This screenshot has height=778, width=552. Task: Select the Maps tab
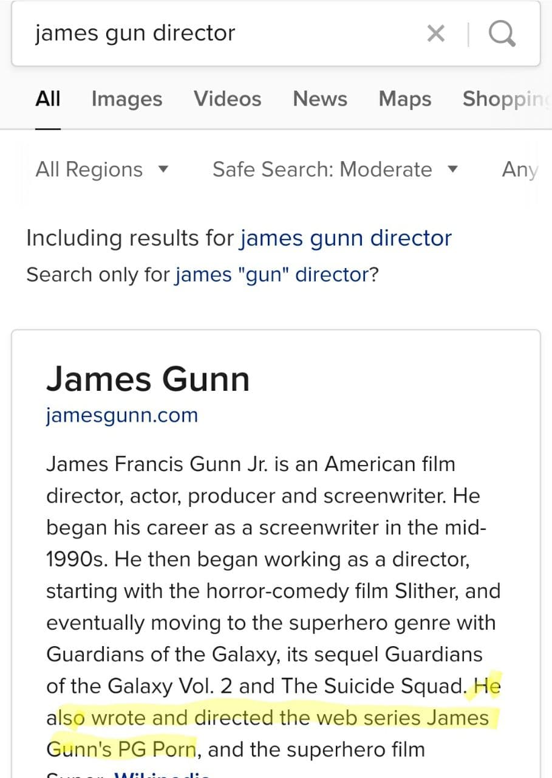click(404, 98)
